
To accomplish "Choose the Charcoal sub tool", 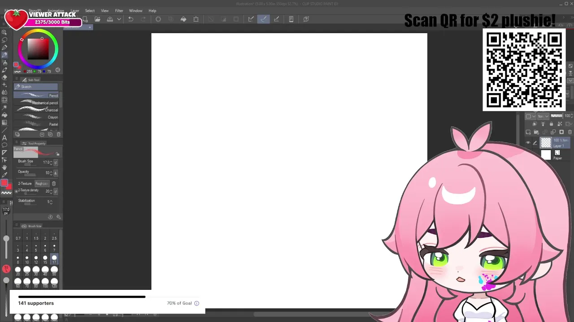I will (37, 110).
